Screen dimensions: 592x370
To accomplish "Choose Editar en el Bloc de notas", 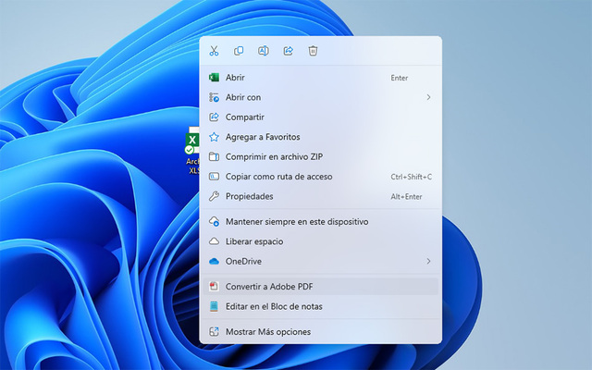I will (x=321, y=306).
